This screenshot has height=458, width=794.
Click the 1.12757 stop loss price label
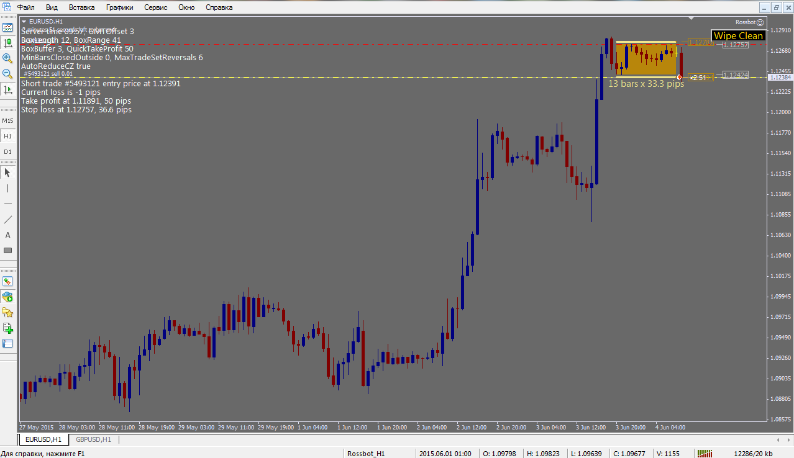[x=736, y=45]
